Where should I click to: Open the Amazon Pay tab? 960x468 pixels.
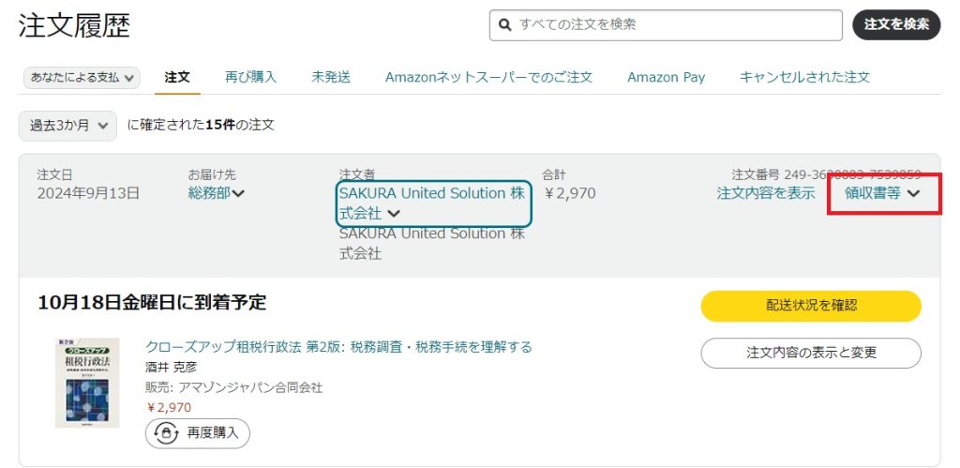tap(666, 77)
